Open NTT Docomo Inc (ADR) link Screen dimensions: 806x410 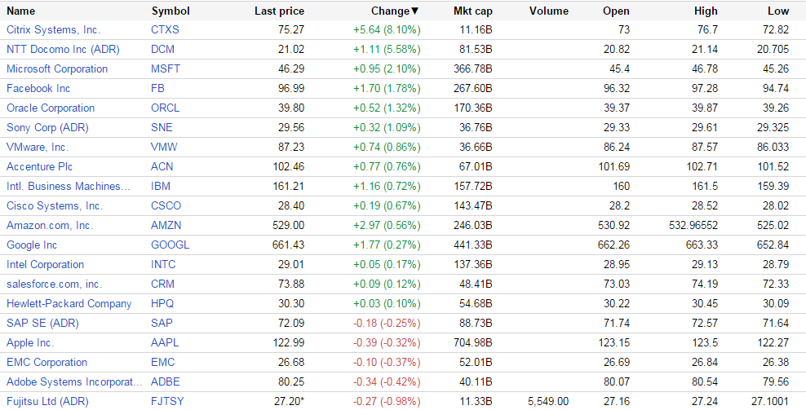[x=63, y=49]
